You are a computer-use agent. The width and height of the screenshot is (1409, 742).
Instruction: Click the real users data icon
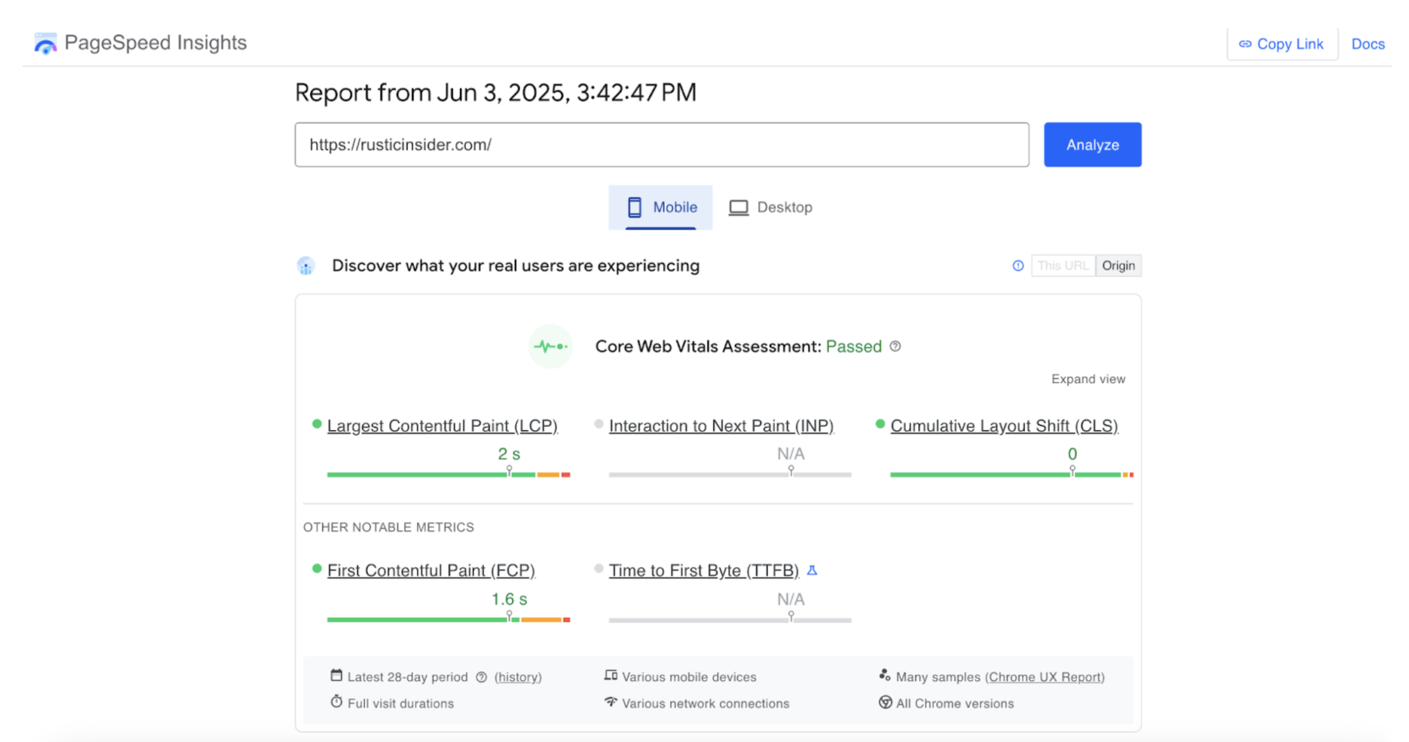[x=306, y=266]
